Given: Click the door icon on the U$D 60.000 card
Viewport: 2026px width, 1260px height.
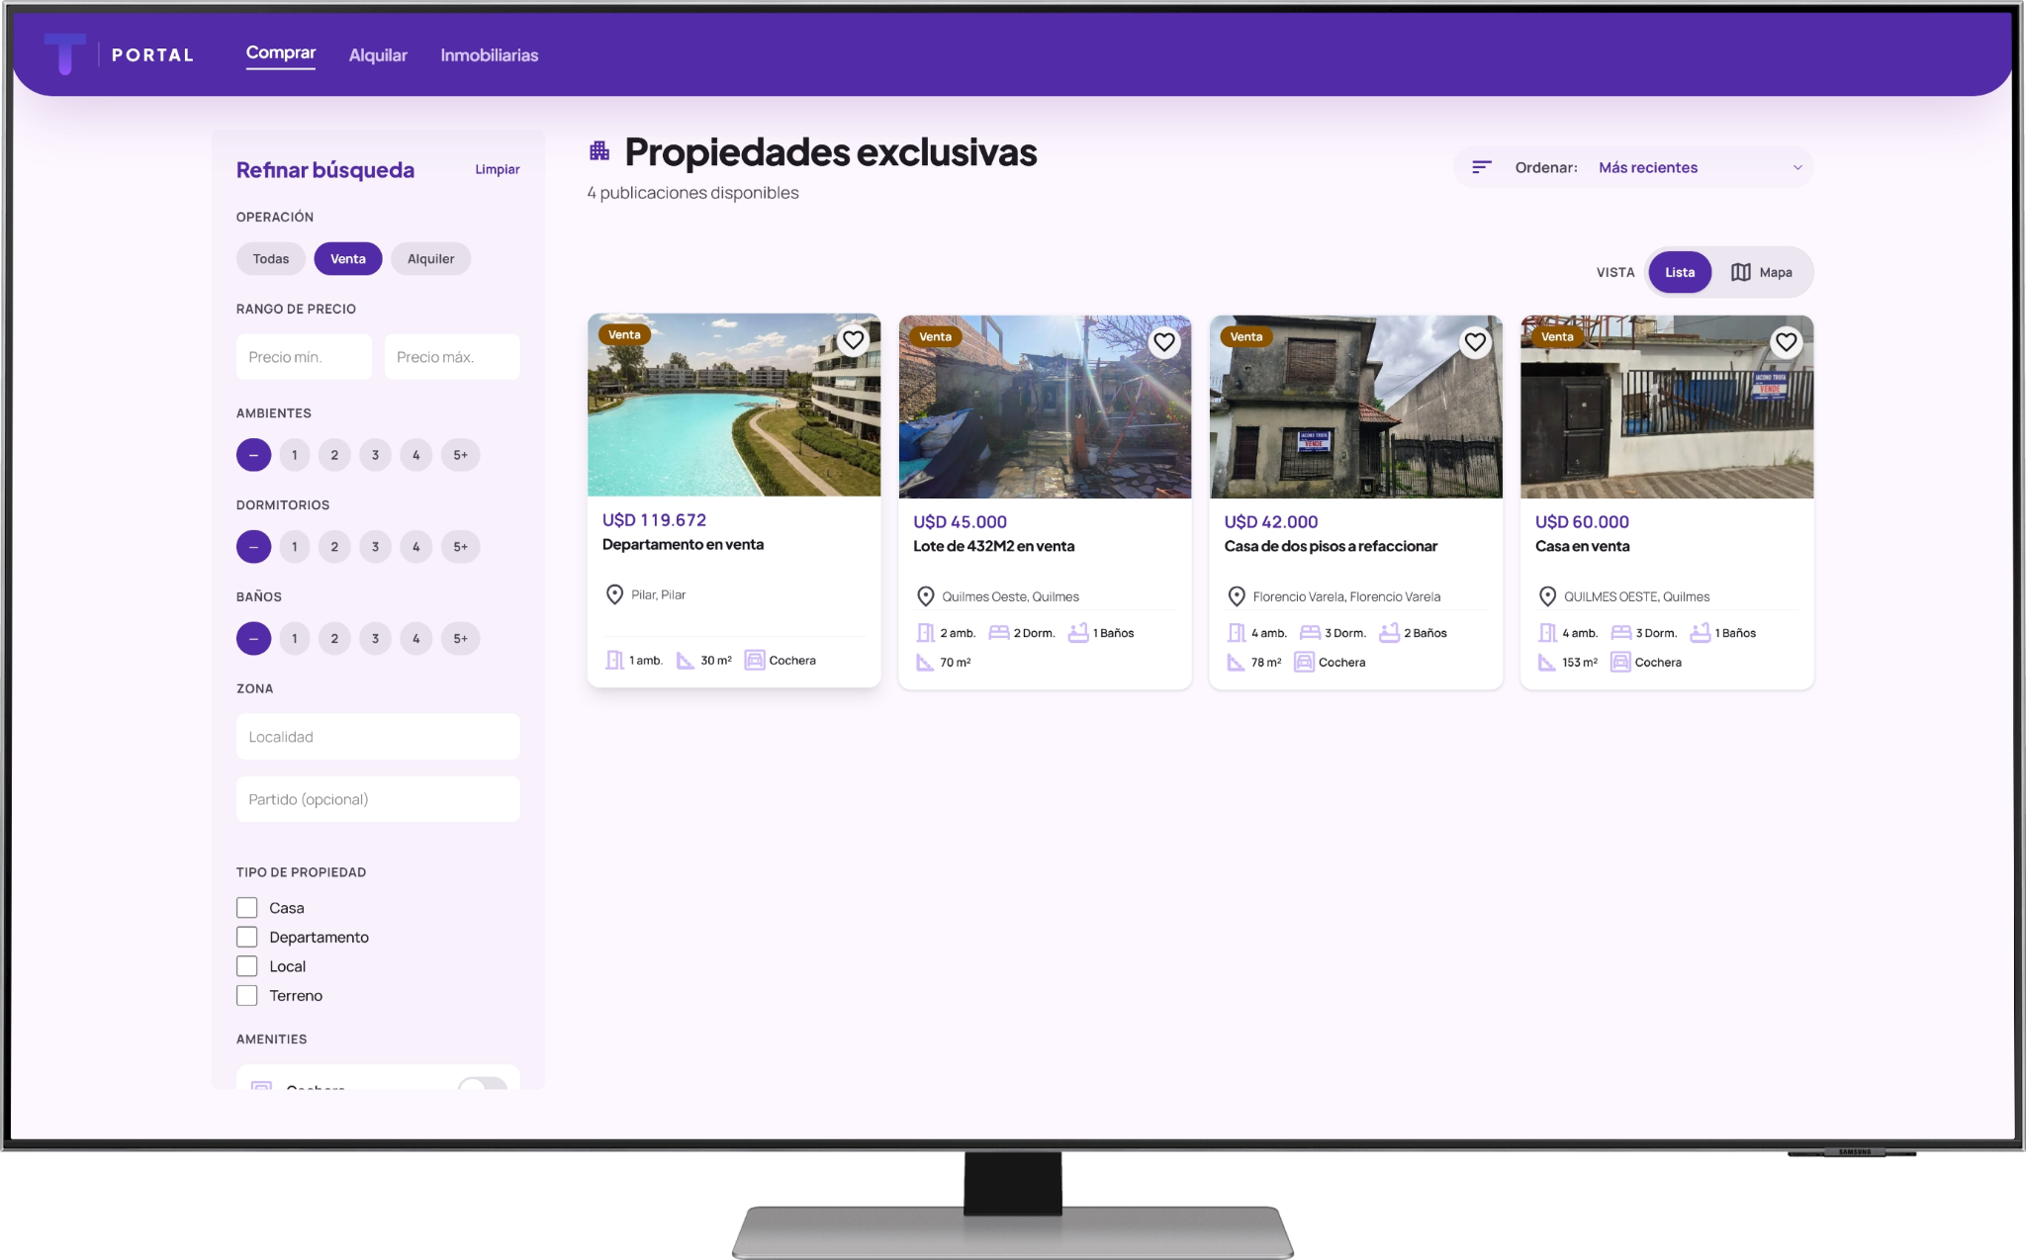Looking at the screenshot, I should (x=1547, y=633).
